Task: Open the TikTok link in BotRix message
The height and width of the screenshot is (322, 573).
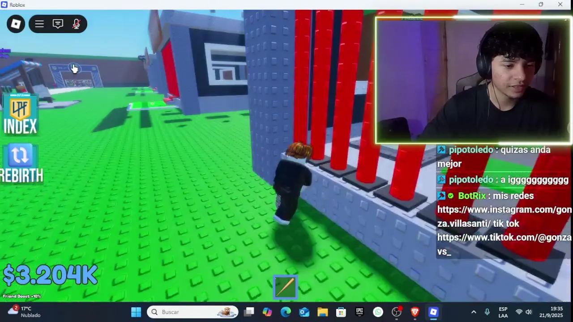Action: tap(505, 244)
